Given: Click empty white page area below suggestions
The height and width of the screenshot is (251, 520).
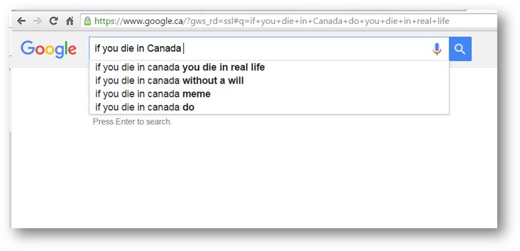Looking at the screenshot, I should click(x=254, y=176).
